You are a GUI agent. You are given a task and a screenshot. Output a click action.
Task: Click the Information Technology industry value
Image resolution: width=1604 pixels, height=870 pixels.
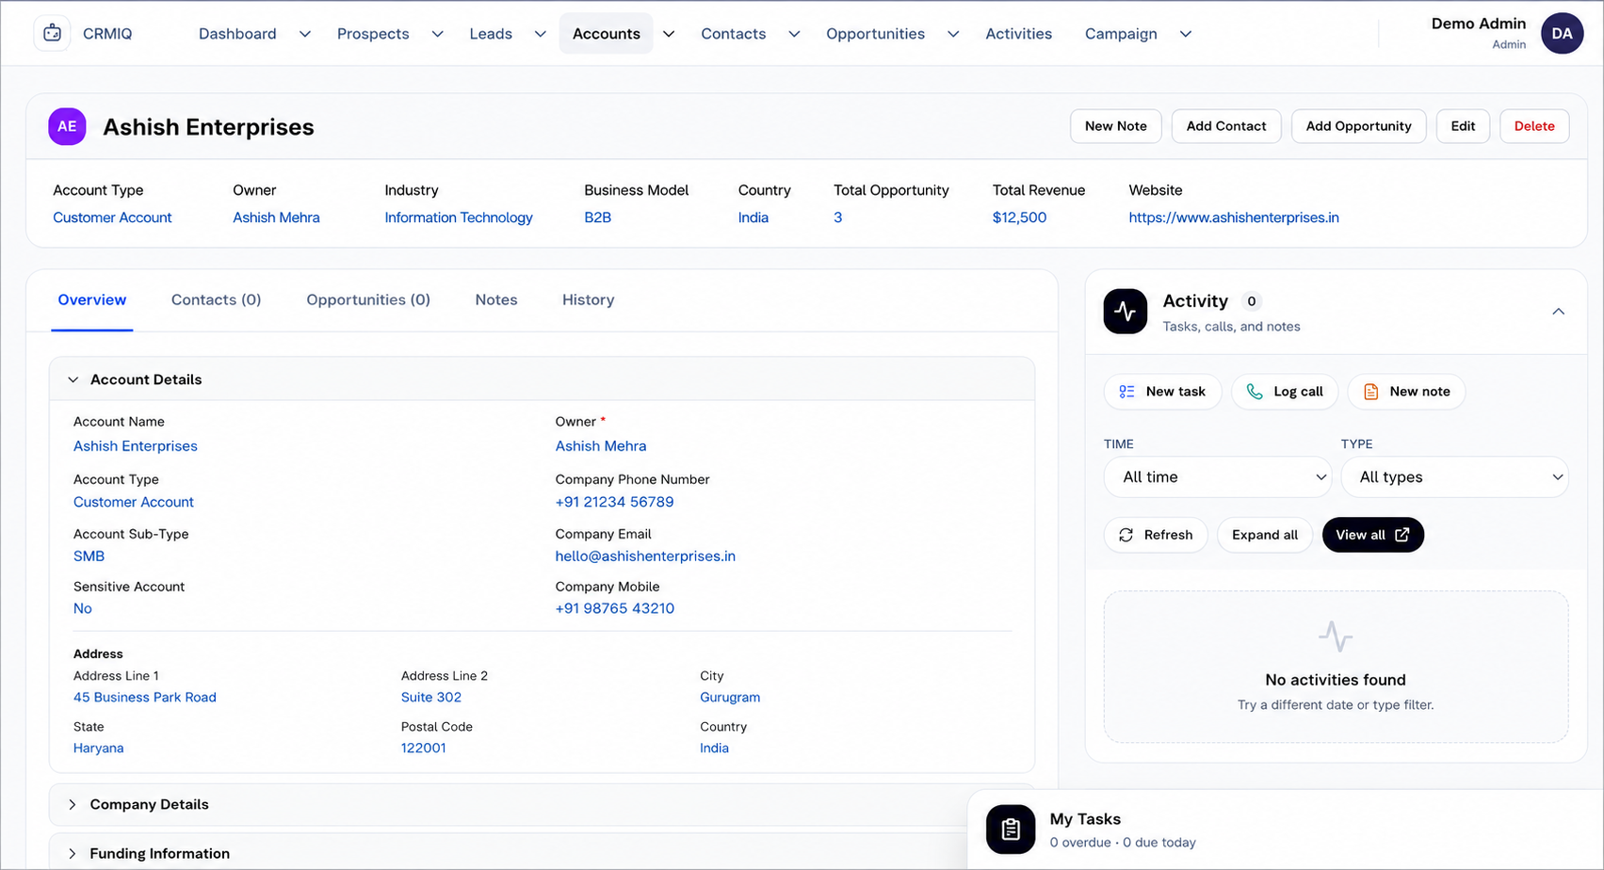(x=459, y=217)
